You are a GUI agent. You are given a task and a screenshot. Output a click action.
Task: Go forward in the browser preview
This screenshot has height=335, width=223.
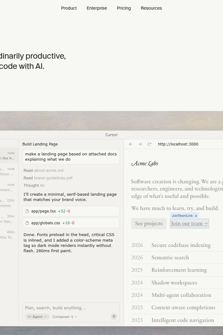click(140, 144)
